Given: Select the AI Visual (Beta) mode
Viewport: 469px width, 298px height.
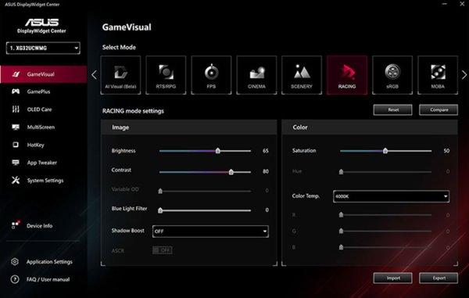Looking at the screenshot, I should 120,75.
